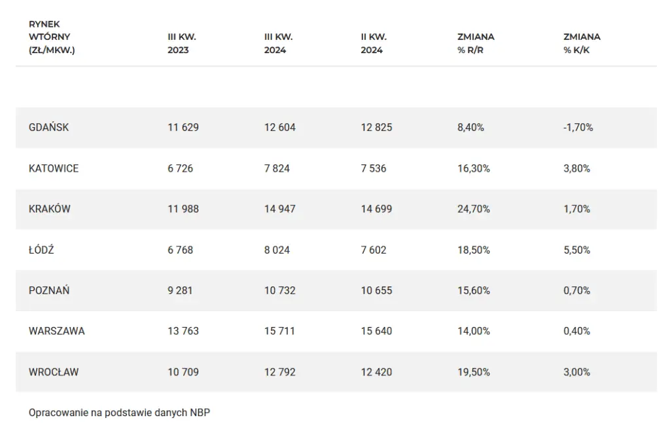Click the III KW. 2024 column header
This screenshot has height=437, width=670.
278,43
